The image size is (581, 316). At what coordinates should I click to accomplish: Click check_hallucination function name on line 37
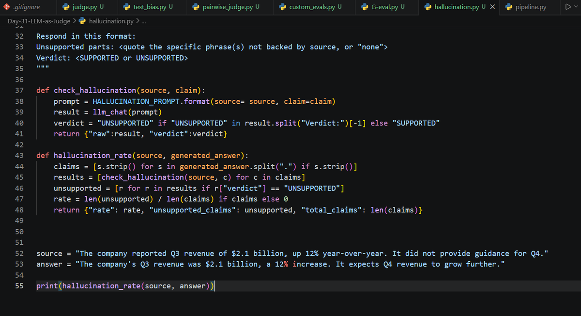click(95, 90)
